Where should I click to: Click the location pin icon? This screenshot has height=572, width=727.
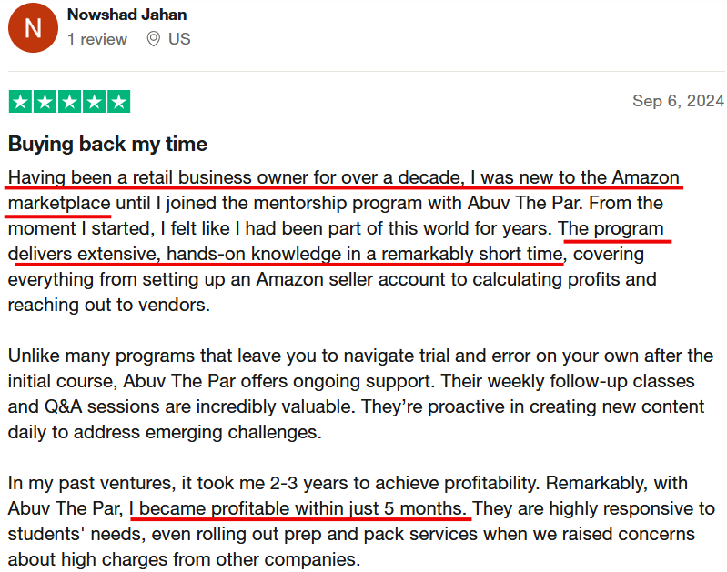[x=154, y=39]
